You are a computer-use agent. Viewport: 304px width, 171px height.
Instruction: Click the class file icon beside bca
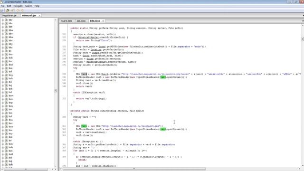[6, 55]
